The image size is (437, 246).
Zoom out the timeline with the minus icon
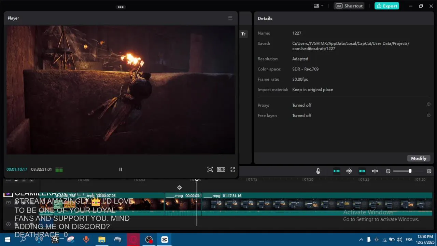point(388,171)
